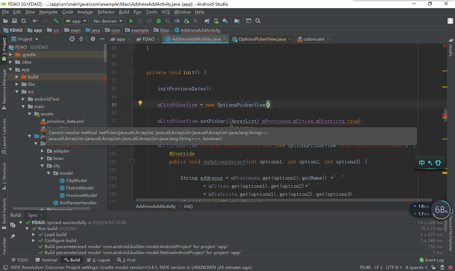
Task: Switch to OptionsPickerView.java tab
Action: coord(262,39)
